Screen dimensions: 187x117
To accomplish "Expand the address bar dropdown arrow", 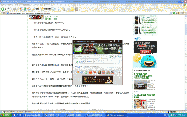I will point(171,13).
